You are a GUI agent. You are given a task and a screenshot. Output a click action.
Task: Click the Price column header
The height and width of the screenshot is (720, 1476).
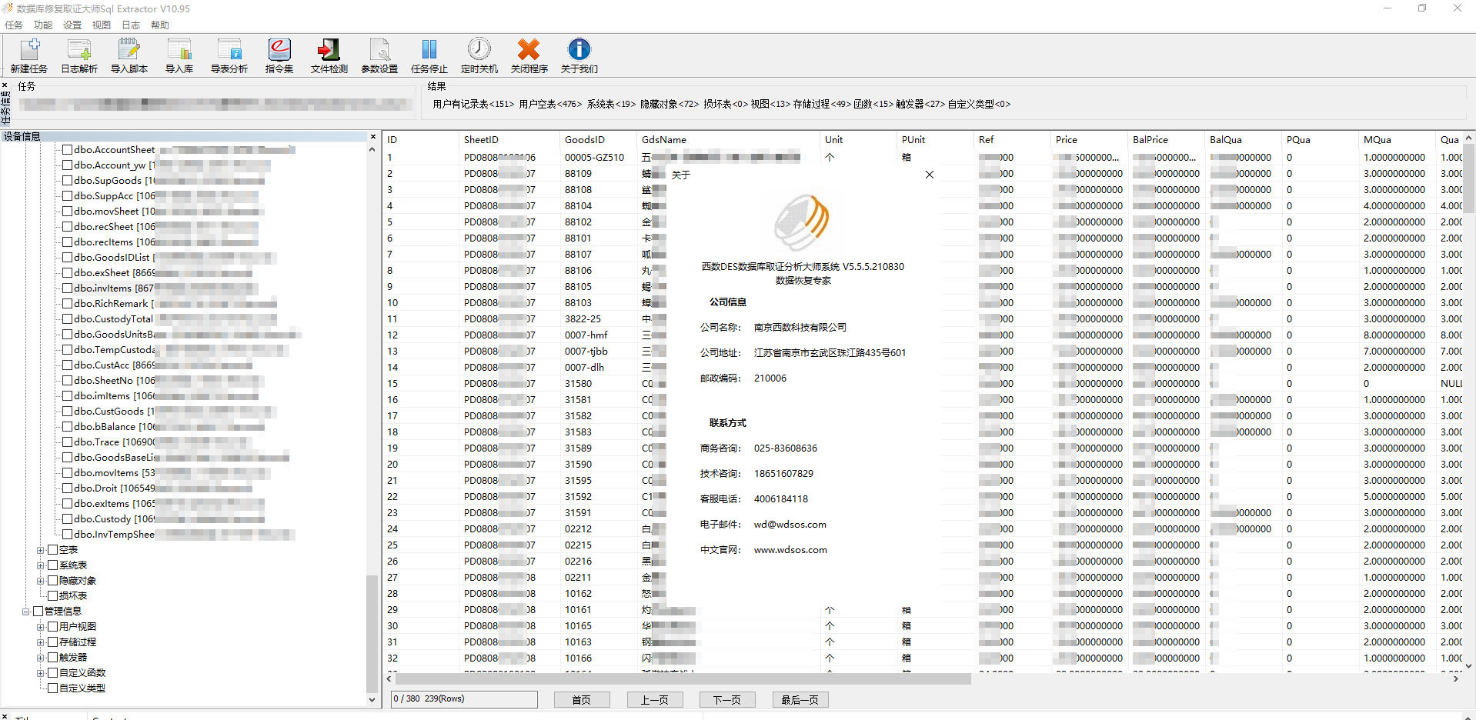tap(1088, 140)
